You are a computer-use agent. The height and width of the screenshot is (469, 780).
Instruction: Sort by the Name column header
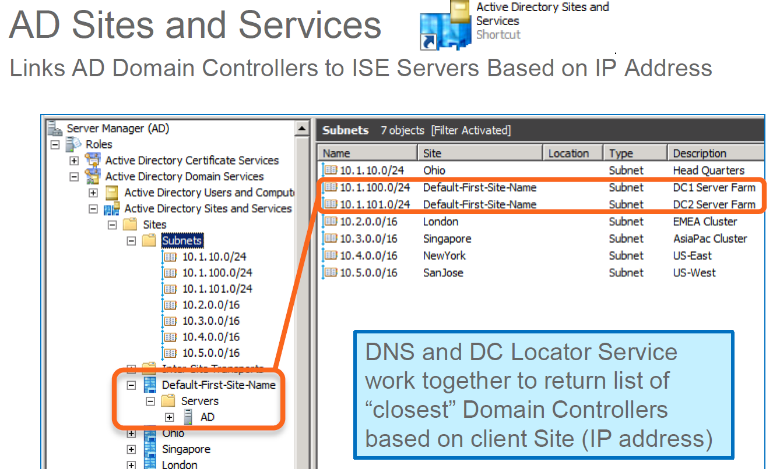[x=367, y=154]
